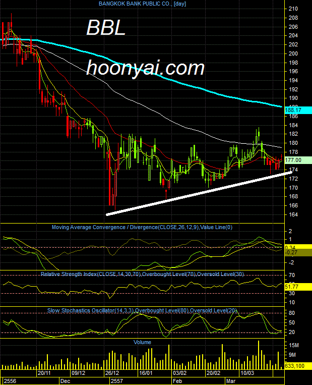
Task: Click the 208 price axis label
Action: (293, 18)
